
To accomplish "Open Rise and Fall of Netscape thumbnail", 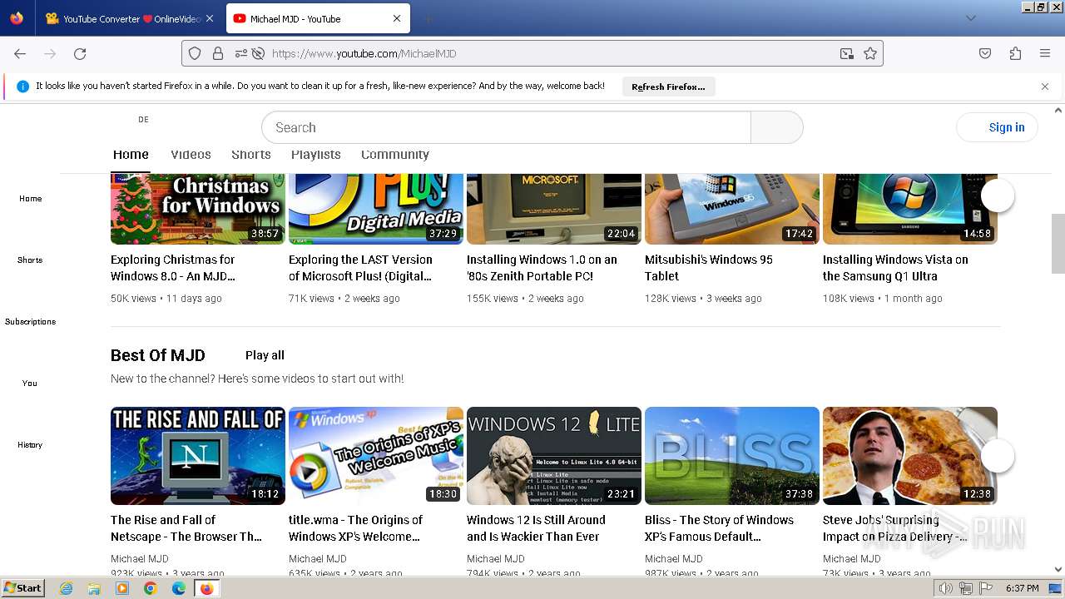I will pyautogui.click(x=198, y=456).
